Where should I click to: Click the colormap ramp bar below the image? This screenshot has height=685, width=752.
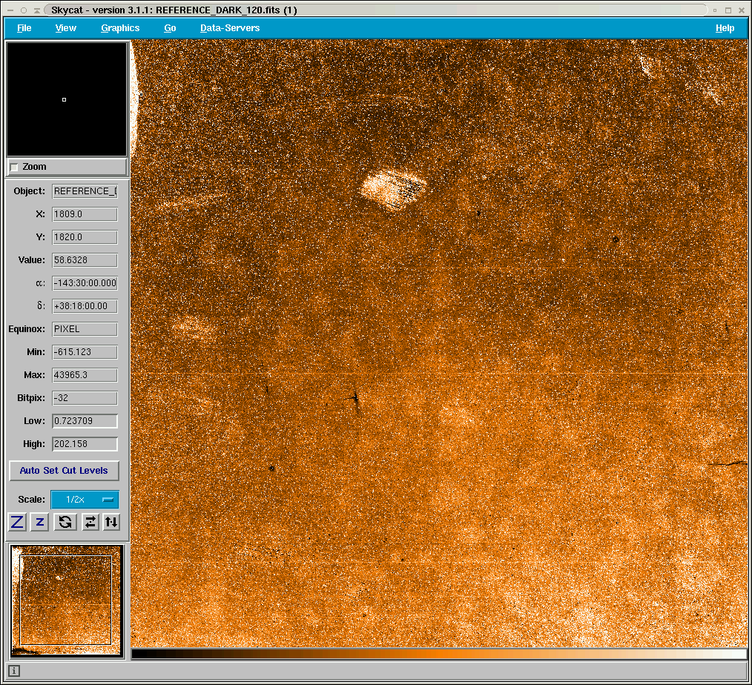click(x=439, y=655)
